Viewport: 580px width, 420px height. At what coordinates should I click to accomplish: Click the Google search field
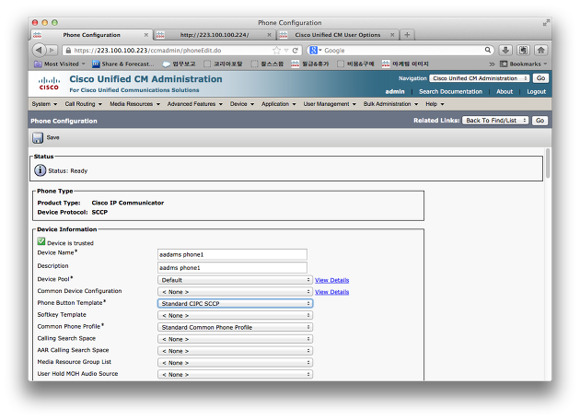click(402, 51)
